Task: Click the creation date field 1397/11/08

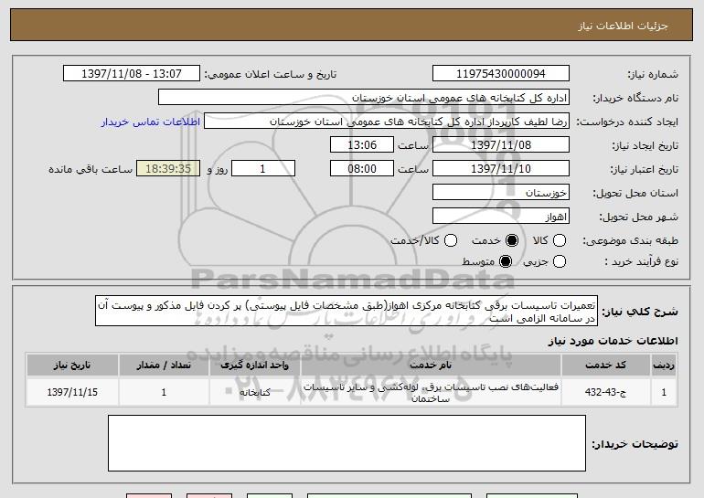Action: click(x=499, y=145)
